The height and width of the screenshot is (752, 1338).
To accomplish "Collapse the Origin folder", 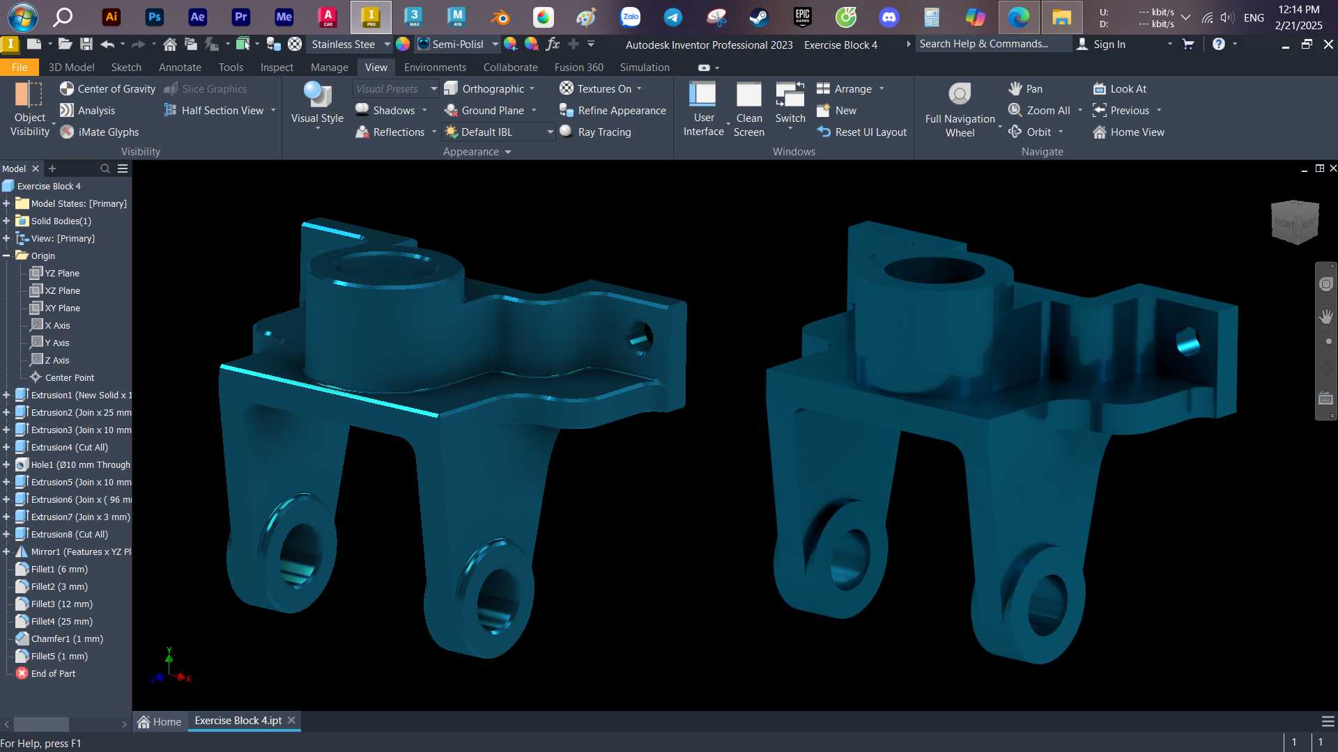I will pyautogui.click(x=6, y=256).
